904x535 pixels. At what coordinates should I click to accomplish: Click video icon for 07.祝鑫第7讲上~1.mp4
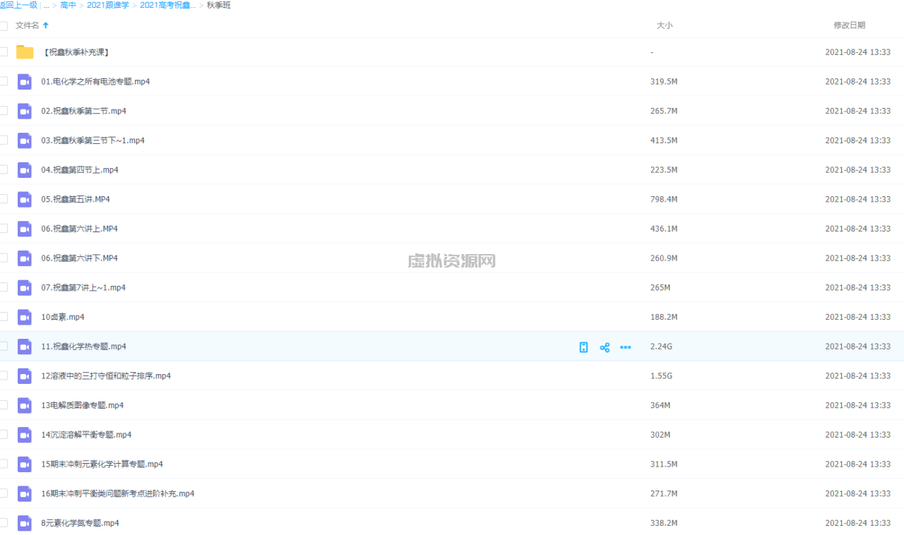tap(25, 287)
